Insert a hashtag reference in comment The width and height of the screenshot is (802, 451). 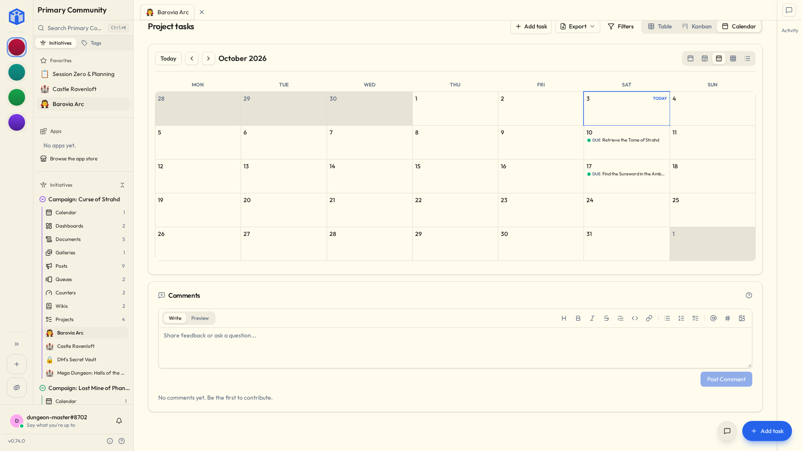tap(728, 318)
